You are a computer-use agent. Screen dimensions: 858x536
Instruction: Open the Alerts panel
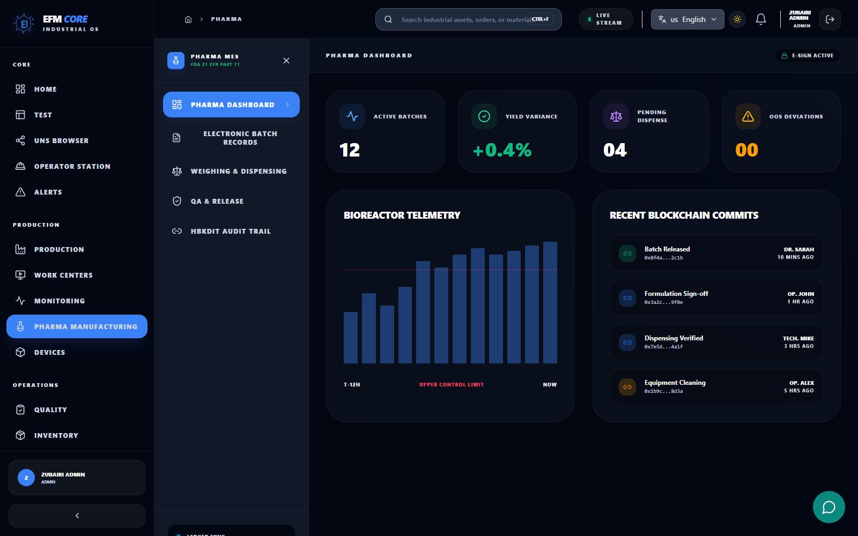48,192
